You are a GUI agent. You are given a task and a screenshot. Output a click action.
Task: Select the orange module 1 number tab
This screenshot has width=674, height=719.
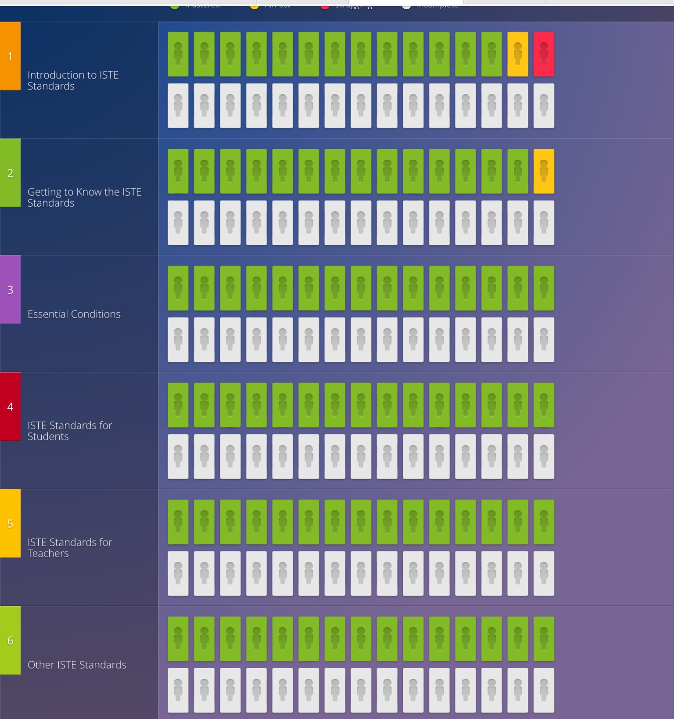(x=10, y=56)
